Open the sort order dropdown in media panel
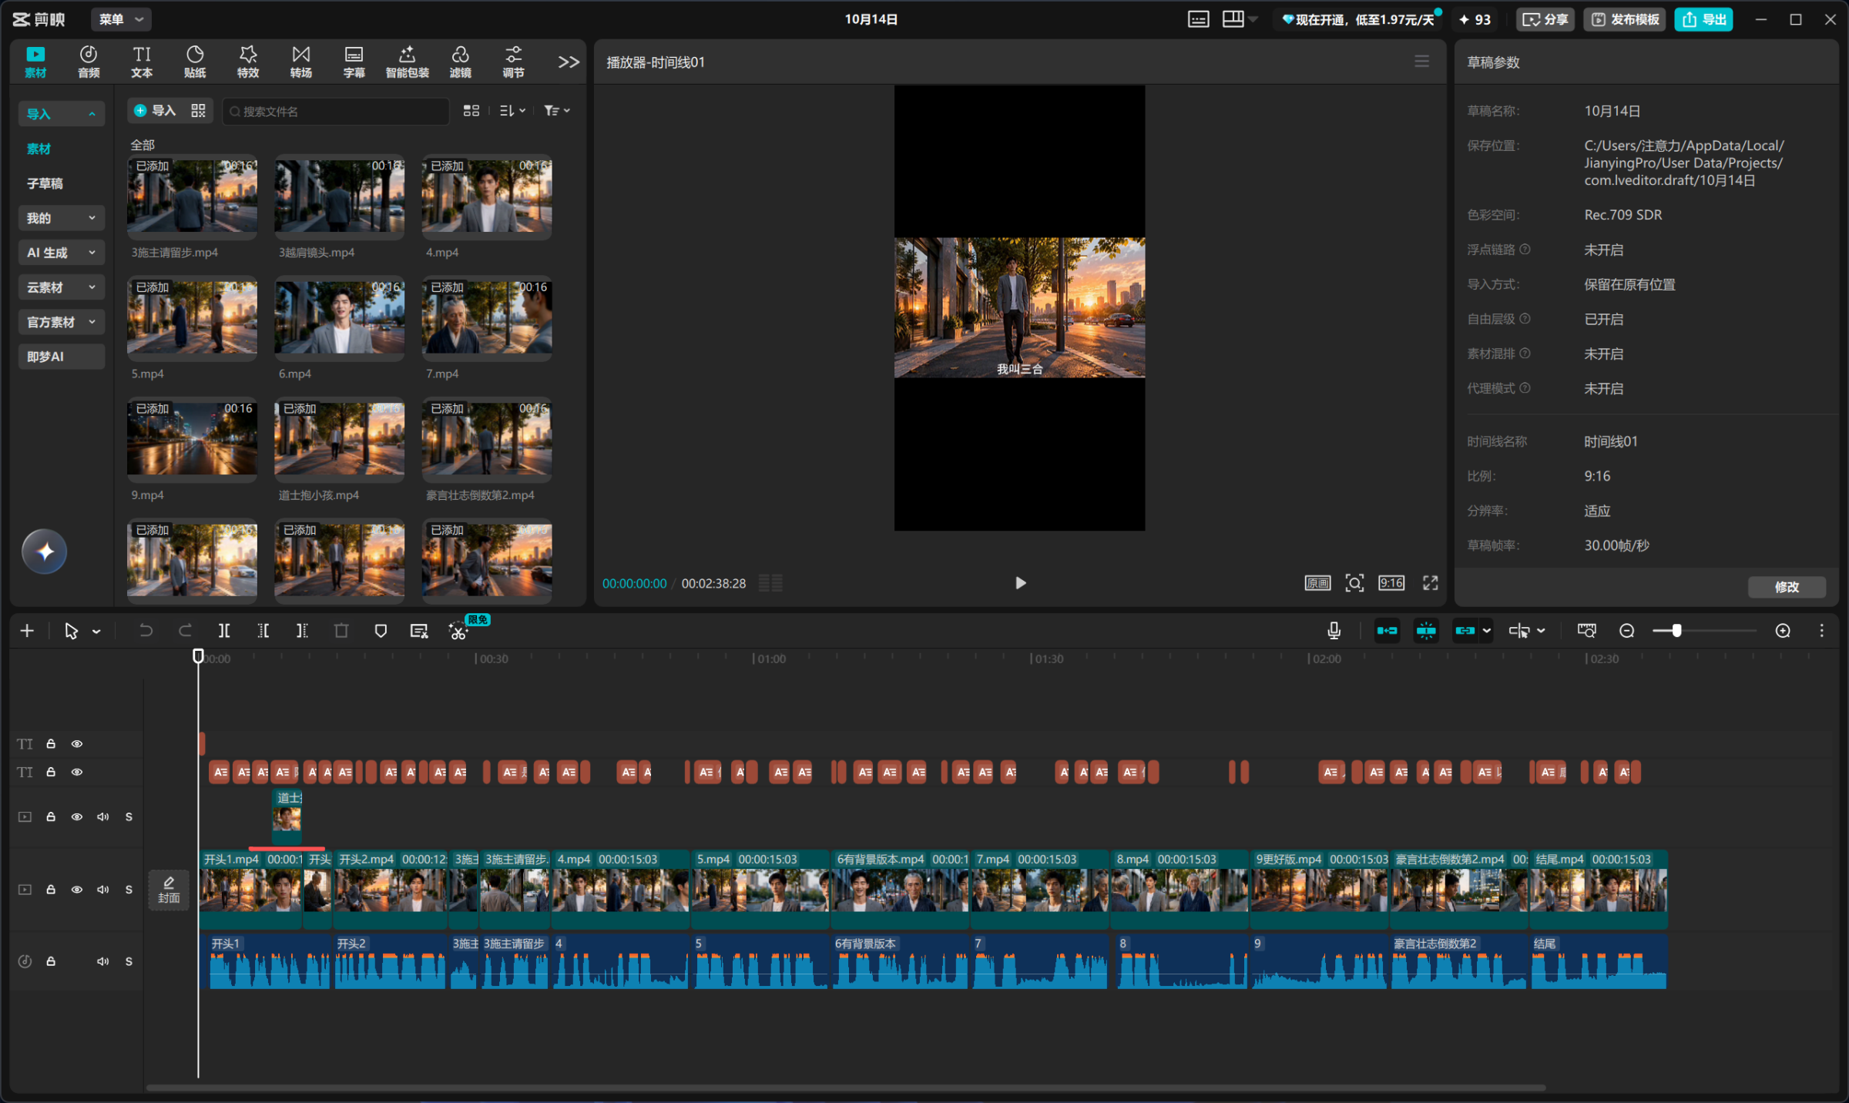This screenshot has width=1849, height=1103. (512, 111)
